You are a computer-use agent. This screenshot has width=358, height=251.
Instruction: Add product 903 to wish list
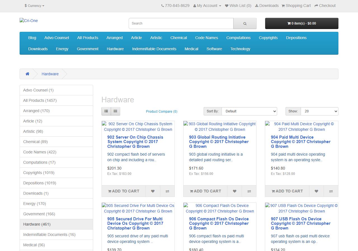[x=234, y=191]
